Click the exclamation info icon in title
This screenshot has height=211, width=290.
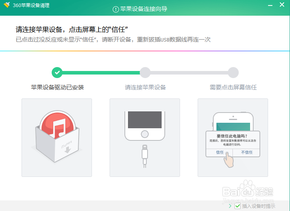pyautogui.click(x=116, y=9)
